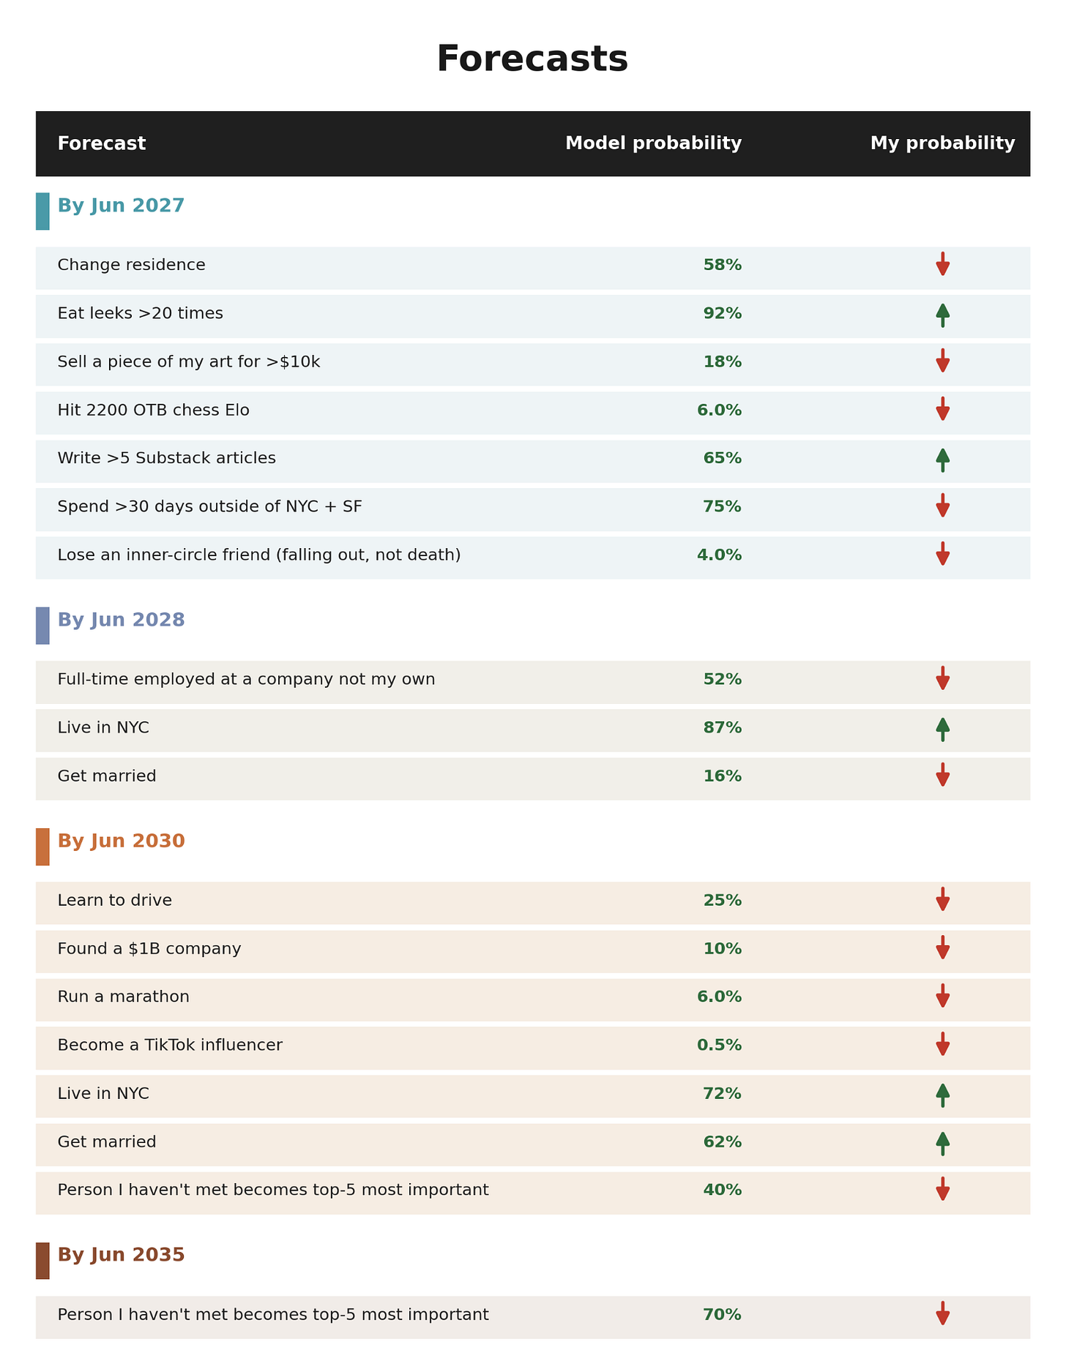Click the up arrow for Get married 62%
This screenshot has height=1369, width=1066.
(x=942, y=1143)
